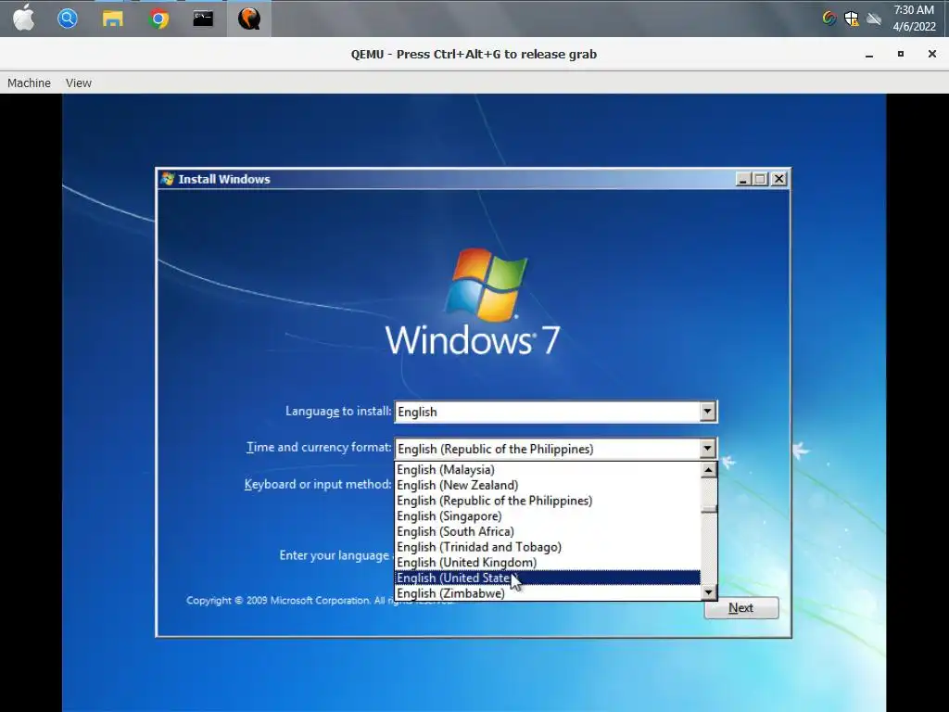Maximize the QEMU window
Image resolution: width=949 pixels, height=712 pixels.
pyautogui.click(x=901, y=55)
